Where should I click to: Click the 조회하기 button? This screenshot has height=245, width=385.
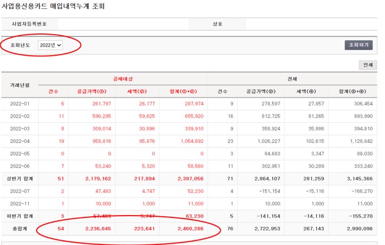click(x=359, y=45)
